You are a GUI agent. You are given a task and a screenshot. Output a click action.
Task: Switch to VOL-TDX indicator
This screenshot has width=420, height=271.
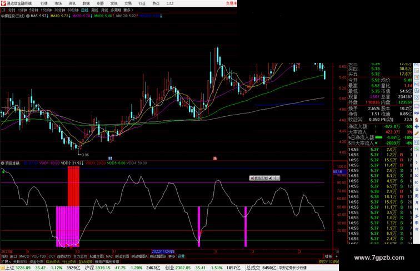39,257
